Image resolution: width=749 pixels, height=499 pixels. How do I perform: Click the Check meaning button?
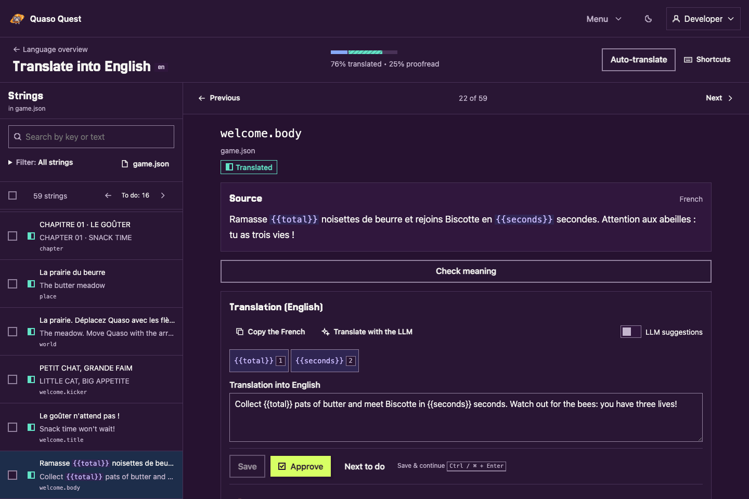pyautogui.click(x=466, y=271)
